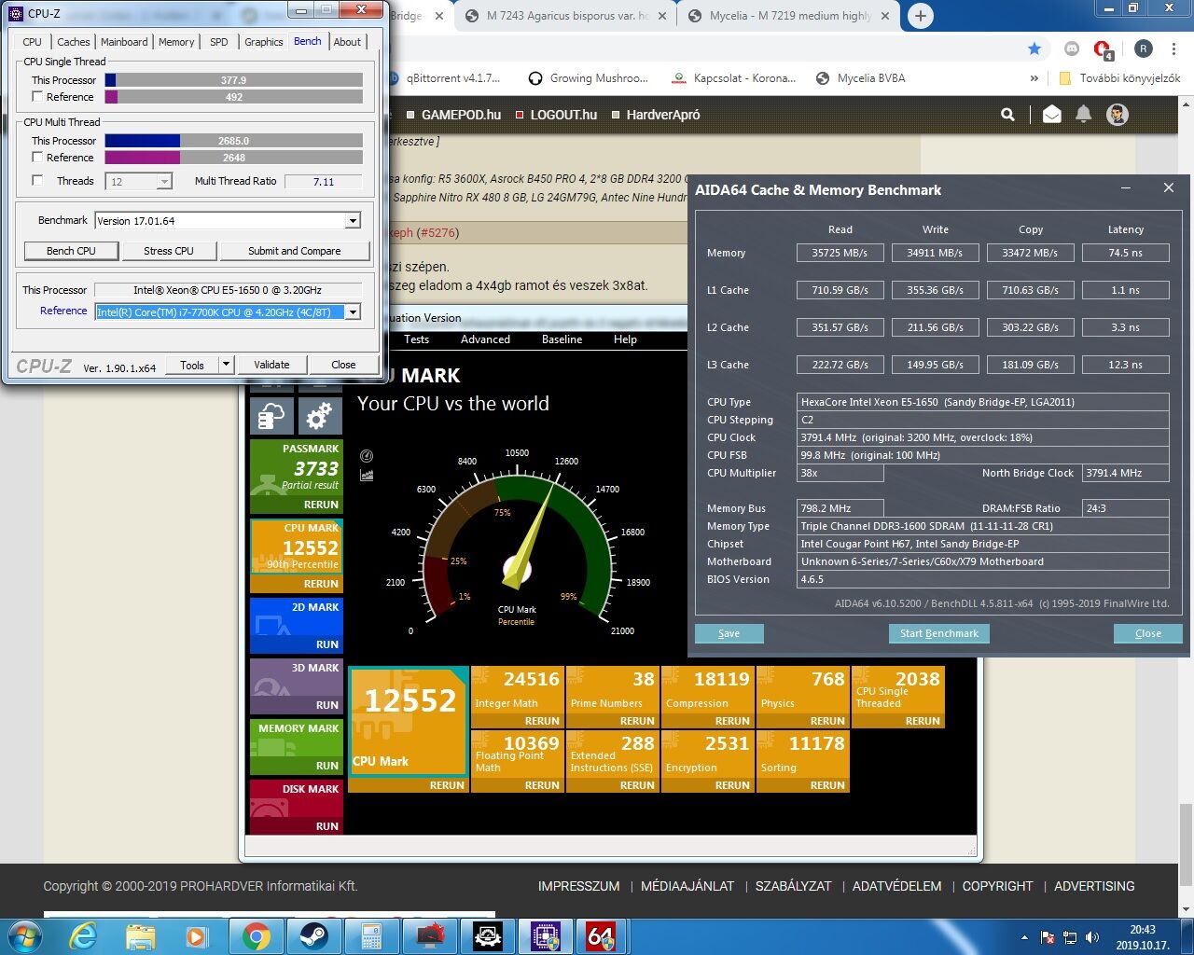The height and width of the screenshot is (955, 1194).
Task: Click Validate button in CPU-Z
Action: pyautogui.click(x=271, y=365)
